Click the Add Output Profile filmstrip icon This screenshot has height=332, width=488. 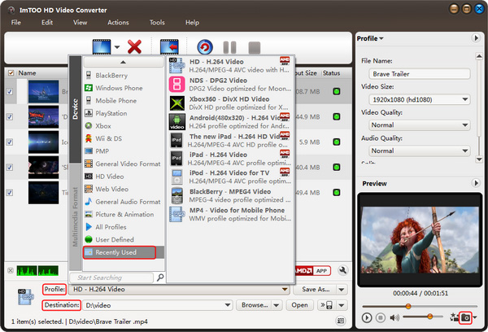point(169,46)
